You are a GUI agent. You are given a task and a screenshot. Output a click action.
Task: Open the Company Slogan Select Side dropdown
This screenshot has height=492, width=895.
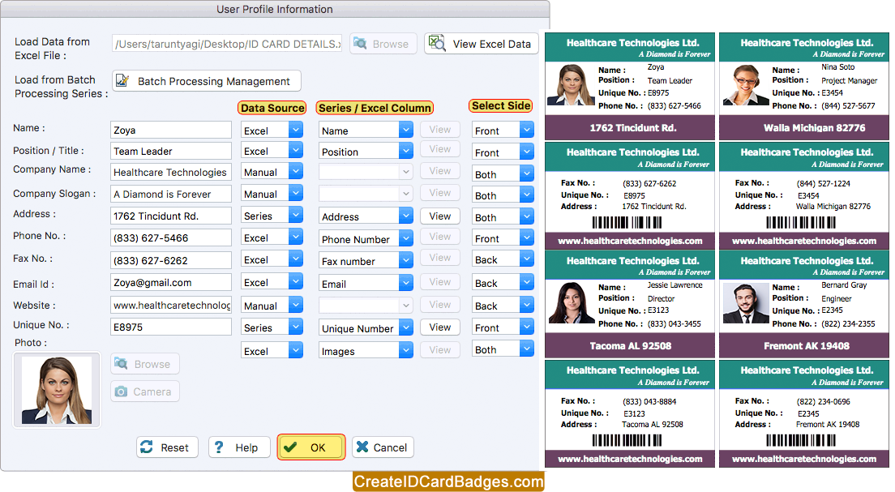point(503,195)
